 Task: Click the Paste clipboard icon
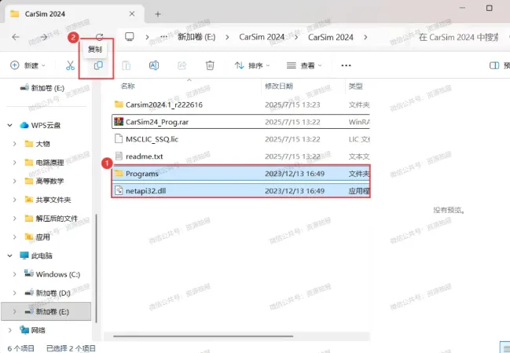pyautogui.click(x=127, y=65)
